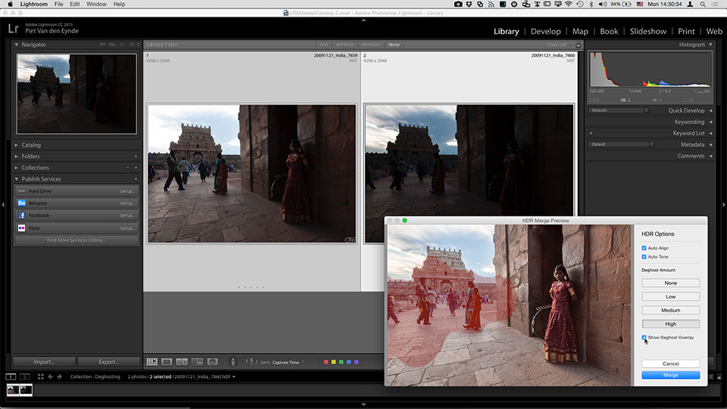
Task: Switch to the Map module
Action: [x=580, y=31]
